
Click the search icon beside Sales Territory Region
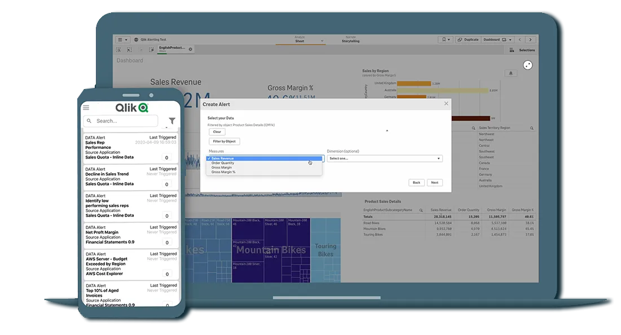pos(531,128)
